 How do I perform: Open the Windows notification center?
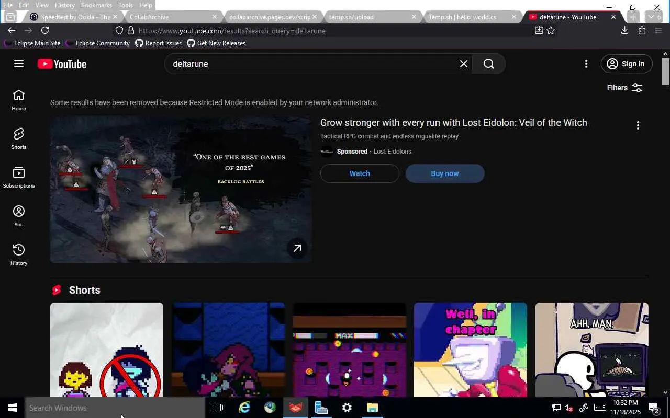pyautogui.click(x=654, y=408)
